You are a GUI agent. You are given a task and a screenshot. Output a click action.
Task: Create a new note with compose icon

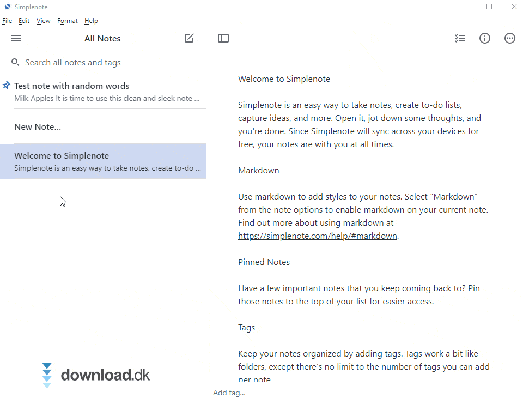tap(189, 38)
